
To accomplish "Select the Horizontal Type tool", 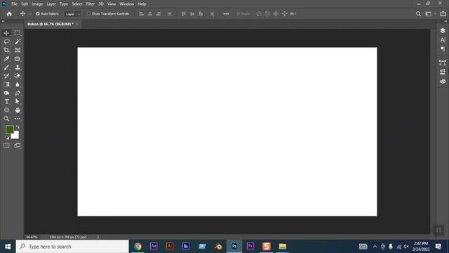I will pyautogui.click(x=6, y=101).
